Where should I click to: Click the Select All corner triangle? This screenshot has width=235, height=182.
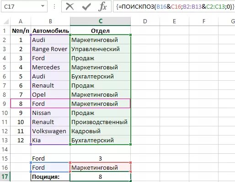tap(6, 21)
